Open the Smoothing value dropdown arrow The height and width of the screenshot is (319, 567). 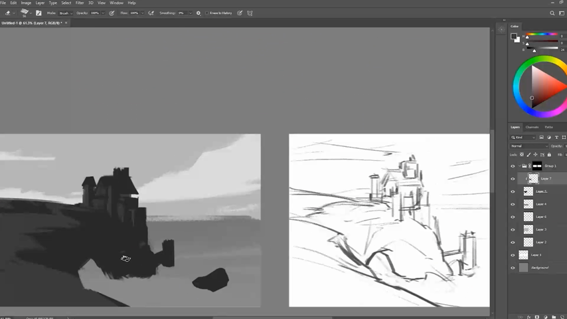pyautogui.click(x=190, y=13)
